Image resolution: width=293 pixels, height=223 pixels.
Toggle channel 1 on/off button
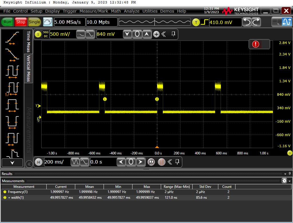pos(38,34)
